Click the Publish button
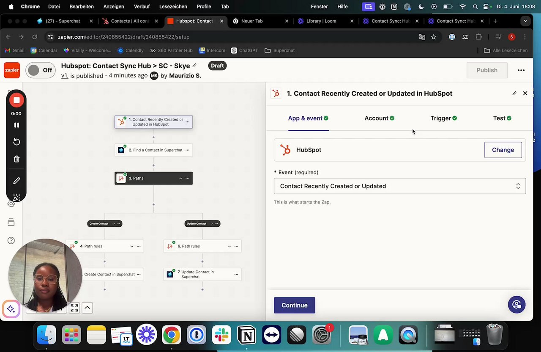Screen dimensions: 541x352 [487, 70]
